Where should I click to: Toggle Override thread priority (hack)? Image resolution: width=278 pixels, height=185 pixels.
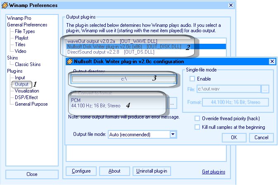197,119
